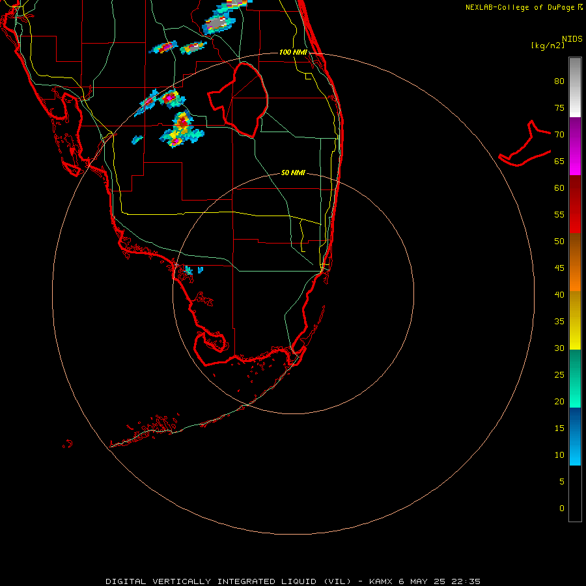Click the 20 value on the color scale
Image resolution: width=586 pixels, height=586 pixels.
pos(559,402)
